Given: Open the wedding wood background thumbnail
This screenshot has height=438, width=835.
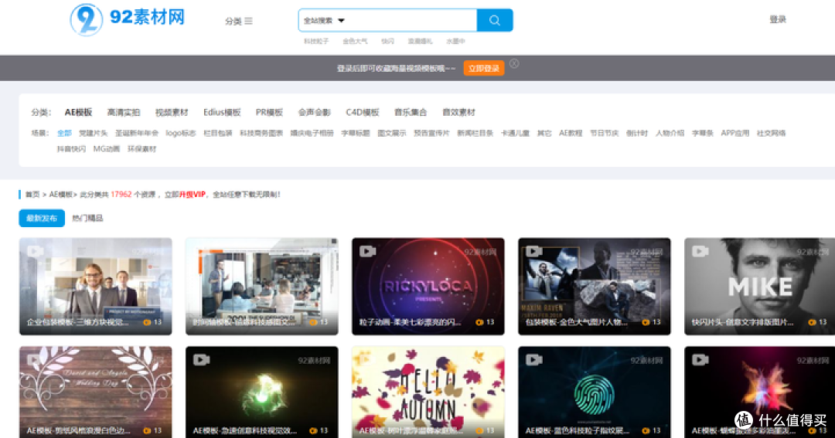Looking at the screenshot, I should pyautogui.click(x=95, y=392).
